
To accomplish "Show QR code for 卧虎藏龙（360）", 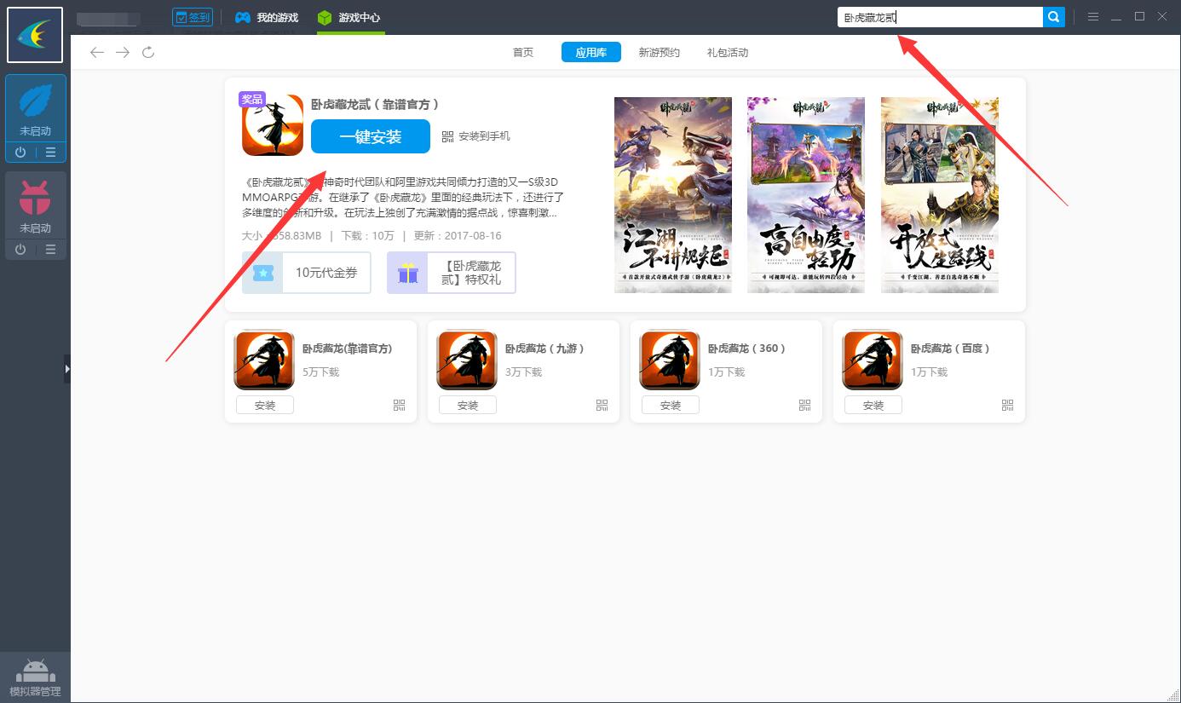I will click(x=805, y=406).
